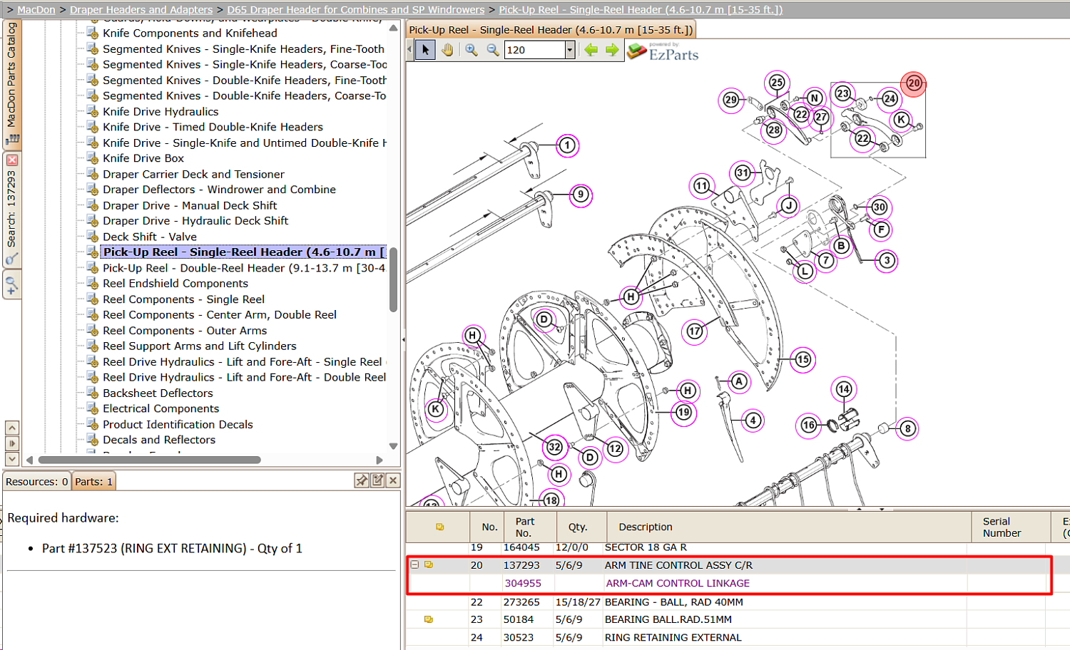
Task: Pin the Parts details panel
Action: [362, 480]
